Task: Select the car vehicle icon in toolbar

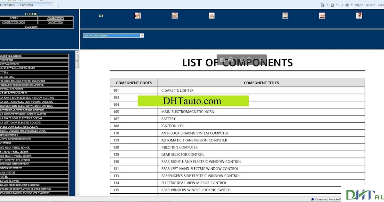Action: [212, 15]
